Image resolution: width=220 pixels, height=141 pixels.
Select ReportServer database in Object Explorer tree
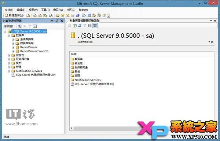tap(29, 47)
